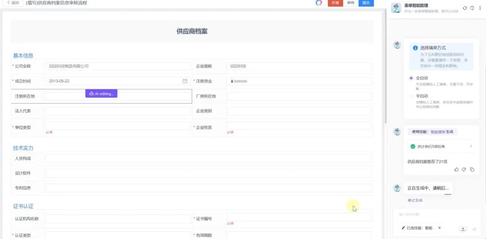
Task: Click the send paper-plane icon
Action: pos(473,229)
